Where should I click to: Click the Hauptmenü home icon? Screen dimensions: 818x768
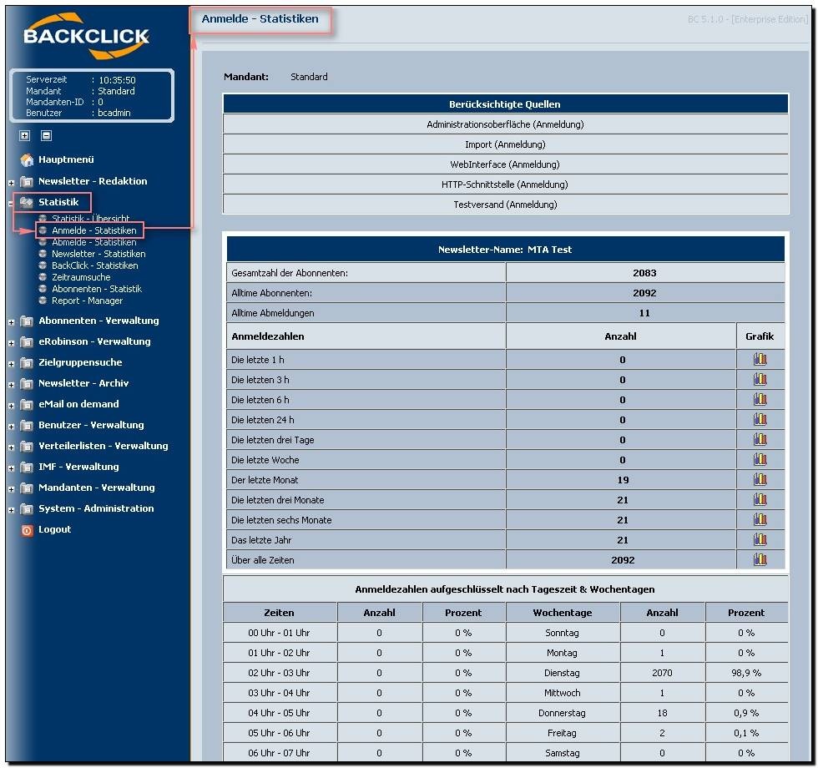coord(27,160)
